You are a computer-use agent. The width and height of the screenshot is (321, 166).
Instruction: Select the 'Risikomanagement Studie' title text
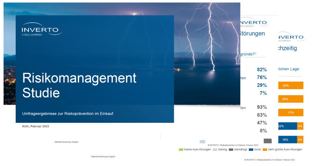pos(79,85)
